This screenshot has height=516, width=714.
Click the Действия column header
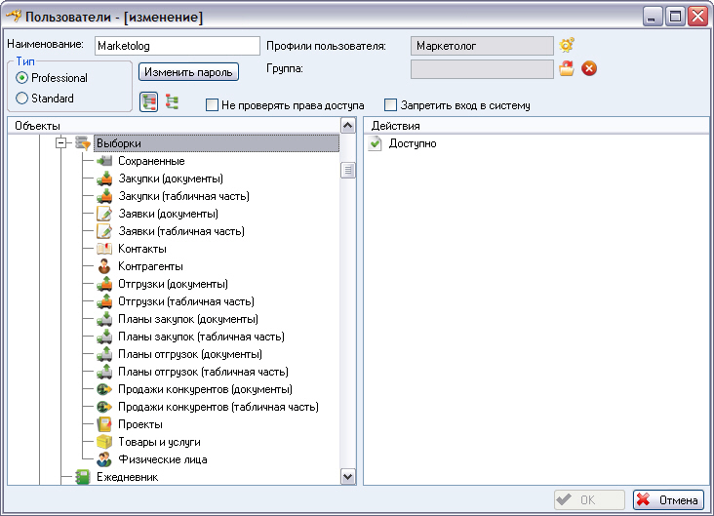[x=535, y=125]
